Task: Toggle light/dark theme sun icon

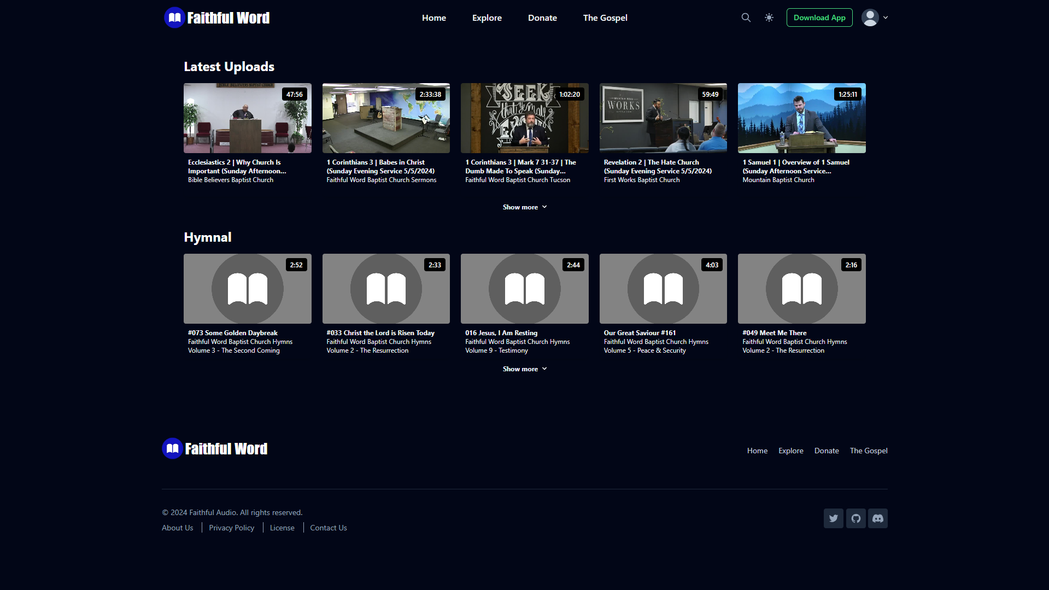Action: tap(769, 17)
